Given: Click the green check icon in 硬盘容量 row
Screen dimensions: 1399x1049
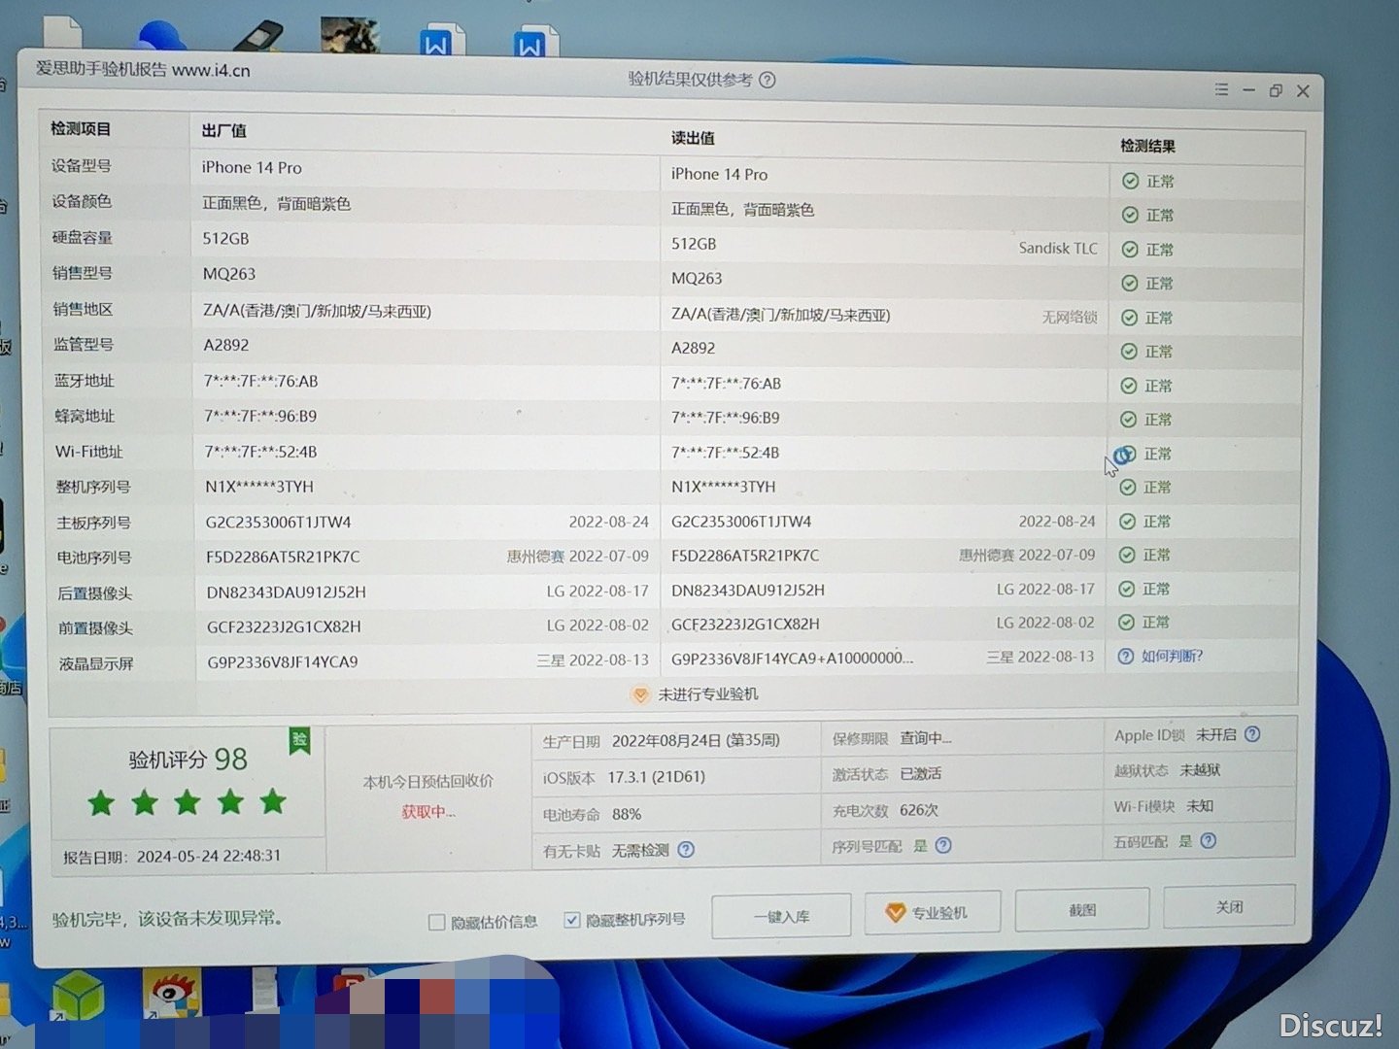Looking at the screenshot, I should click(x=1130, y=250).
